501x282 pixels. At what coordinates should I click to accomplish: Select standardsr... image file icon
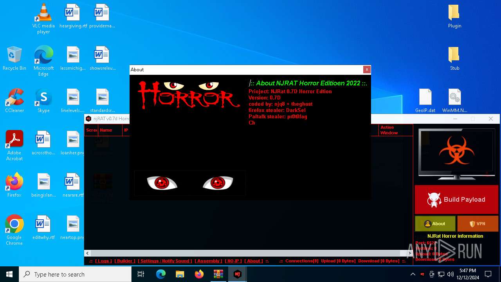pos(102,101)
